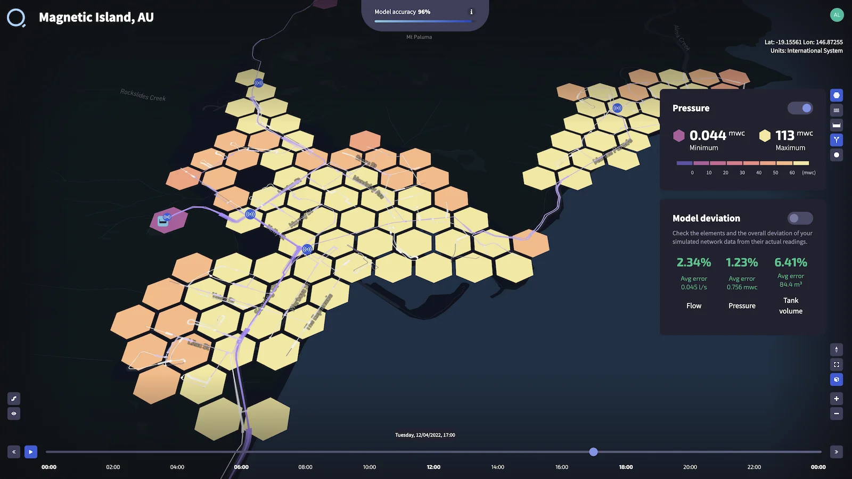Zoom out the map with minus button
This screenshot has width=852, height=479.
pos(837,414)
